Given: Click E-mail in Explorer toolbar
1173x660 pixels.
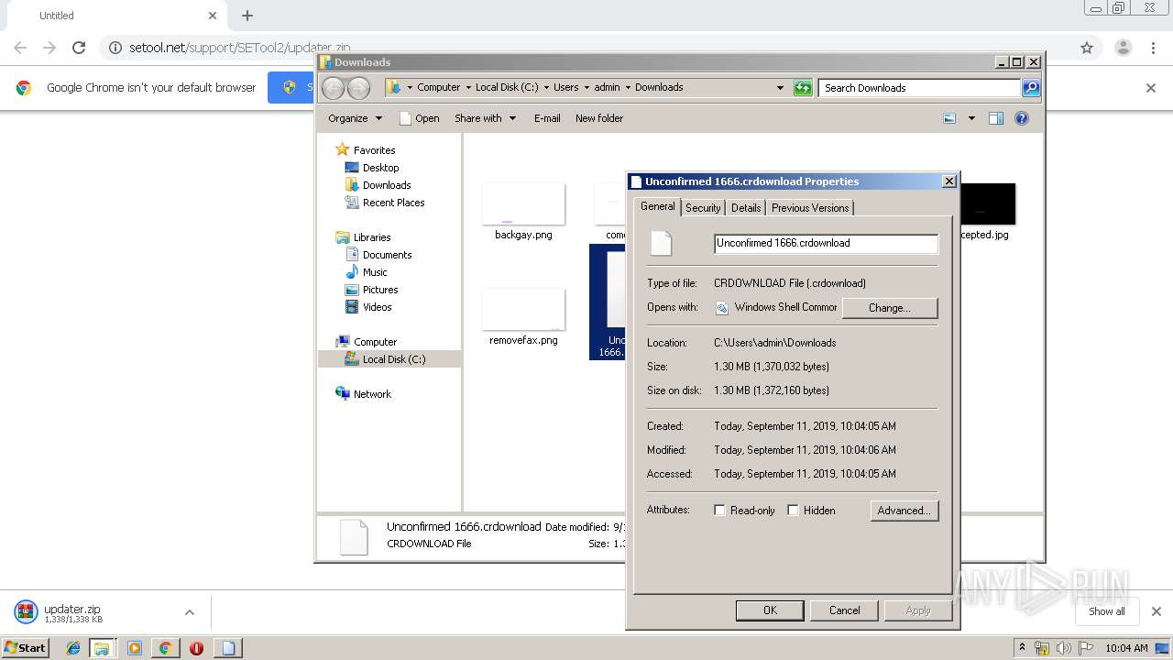Looking at the screenshot, I should pyautogui.click(x=547, y=118).
